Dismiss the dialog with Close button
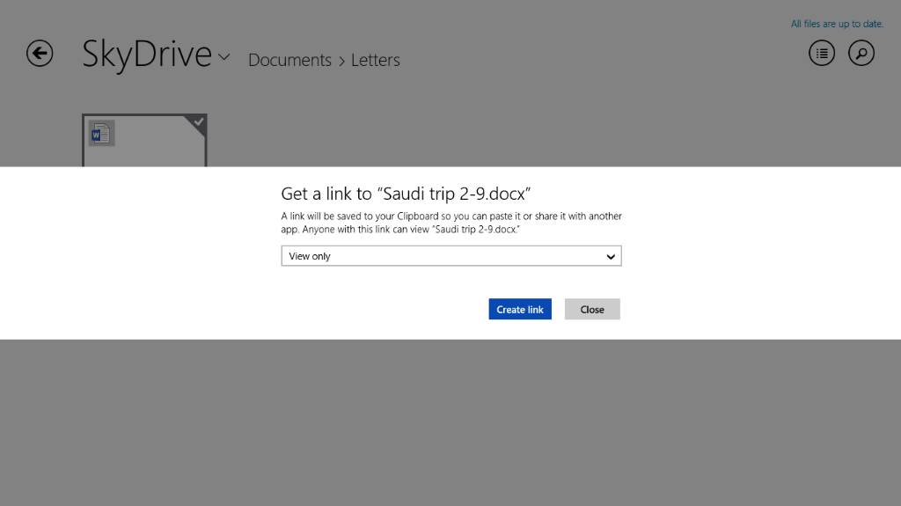901x506 pixels. tap(592, 310)
